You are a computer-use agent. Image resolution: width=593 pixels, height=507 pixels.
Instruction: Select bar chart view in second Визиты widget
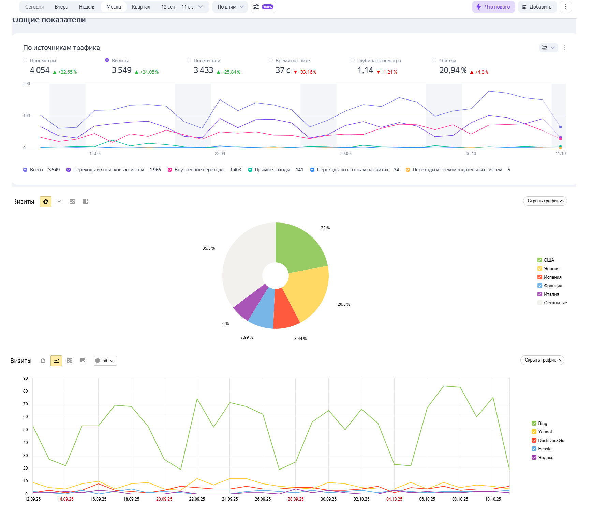[83, 361]
